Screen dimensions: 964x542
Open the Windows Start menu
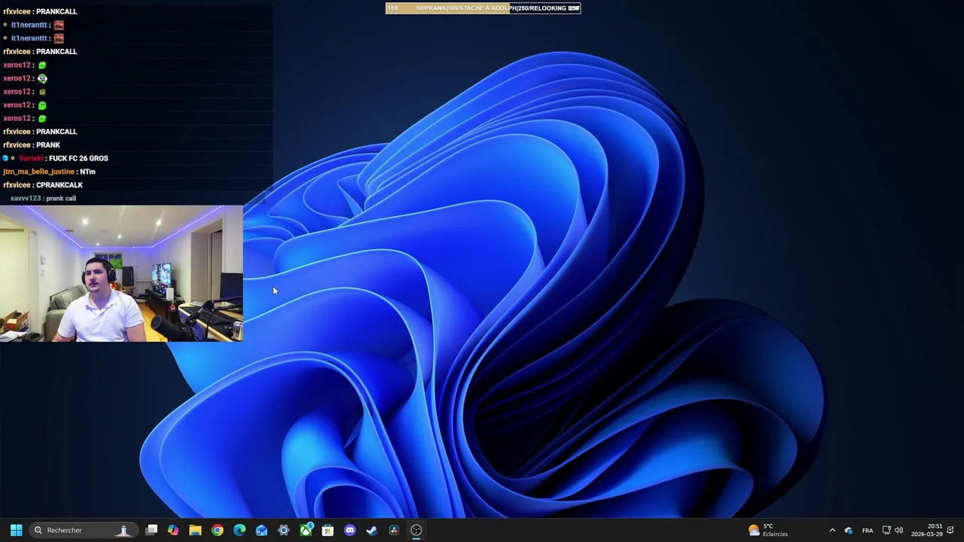pos(16,530)
